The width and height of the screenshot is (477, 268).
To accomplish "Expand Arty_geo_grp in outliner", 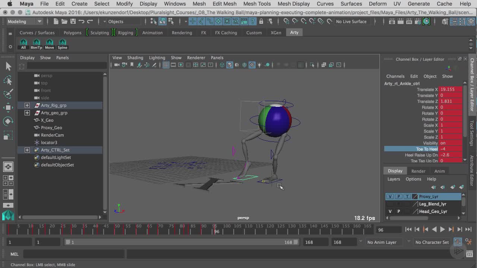I will coord(27,113).
